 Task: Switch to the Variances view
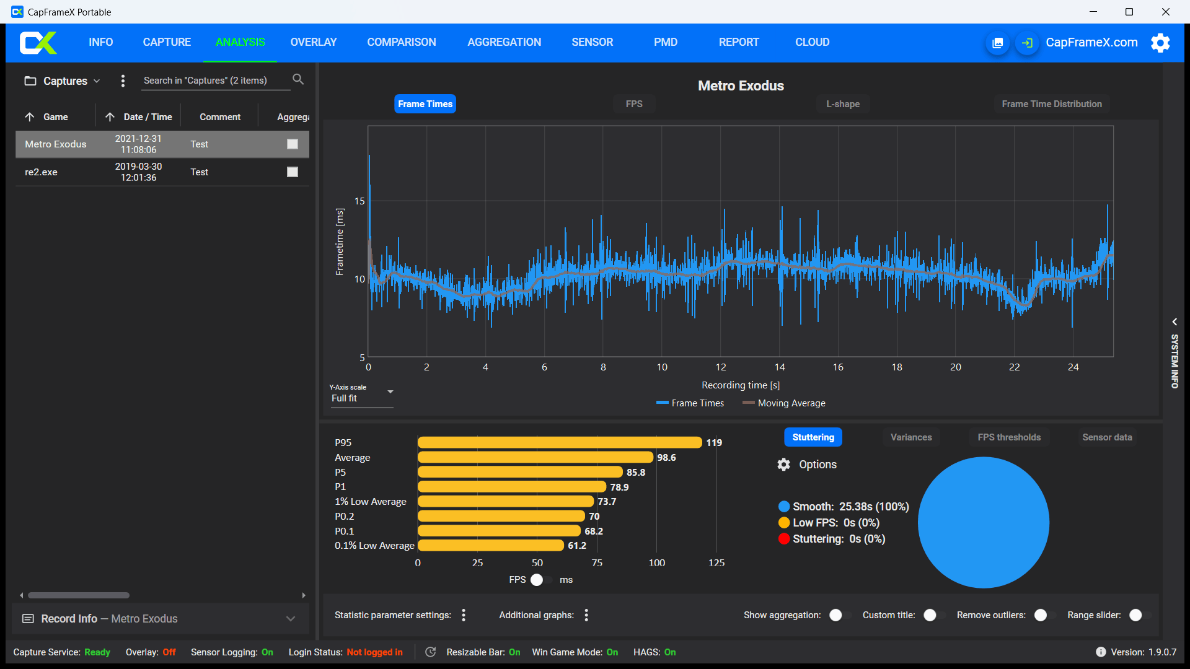point(911,437)
